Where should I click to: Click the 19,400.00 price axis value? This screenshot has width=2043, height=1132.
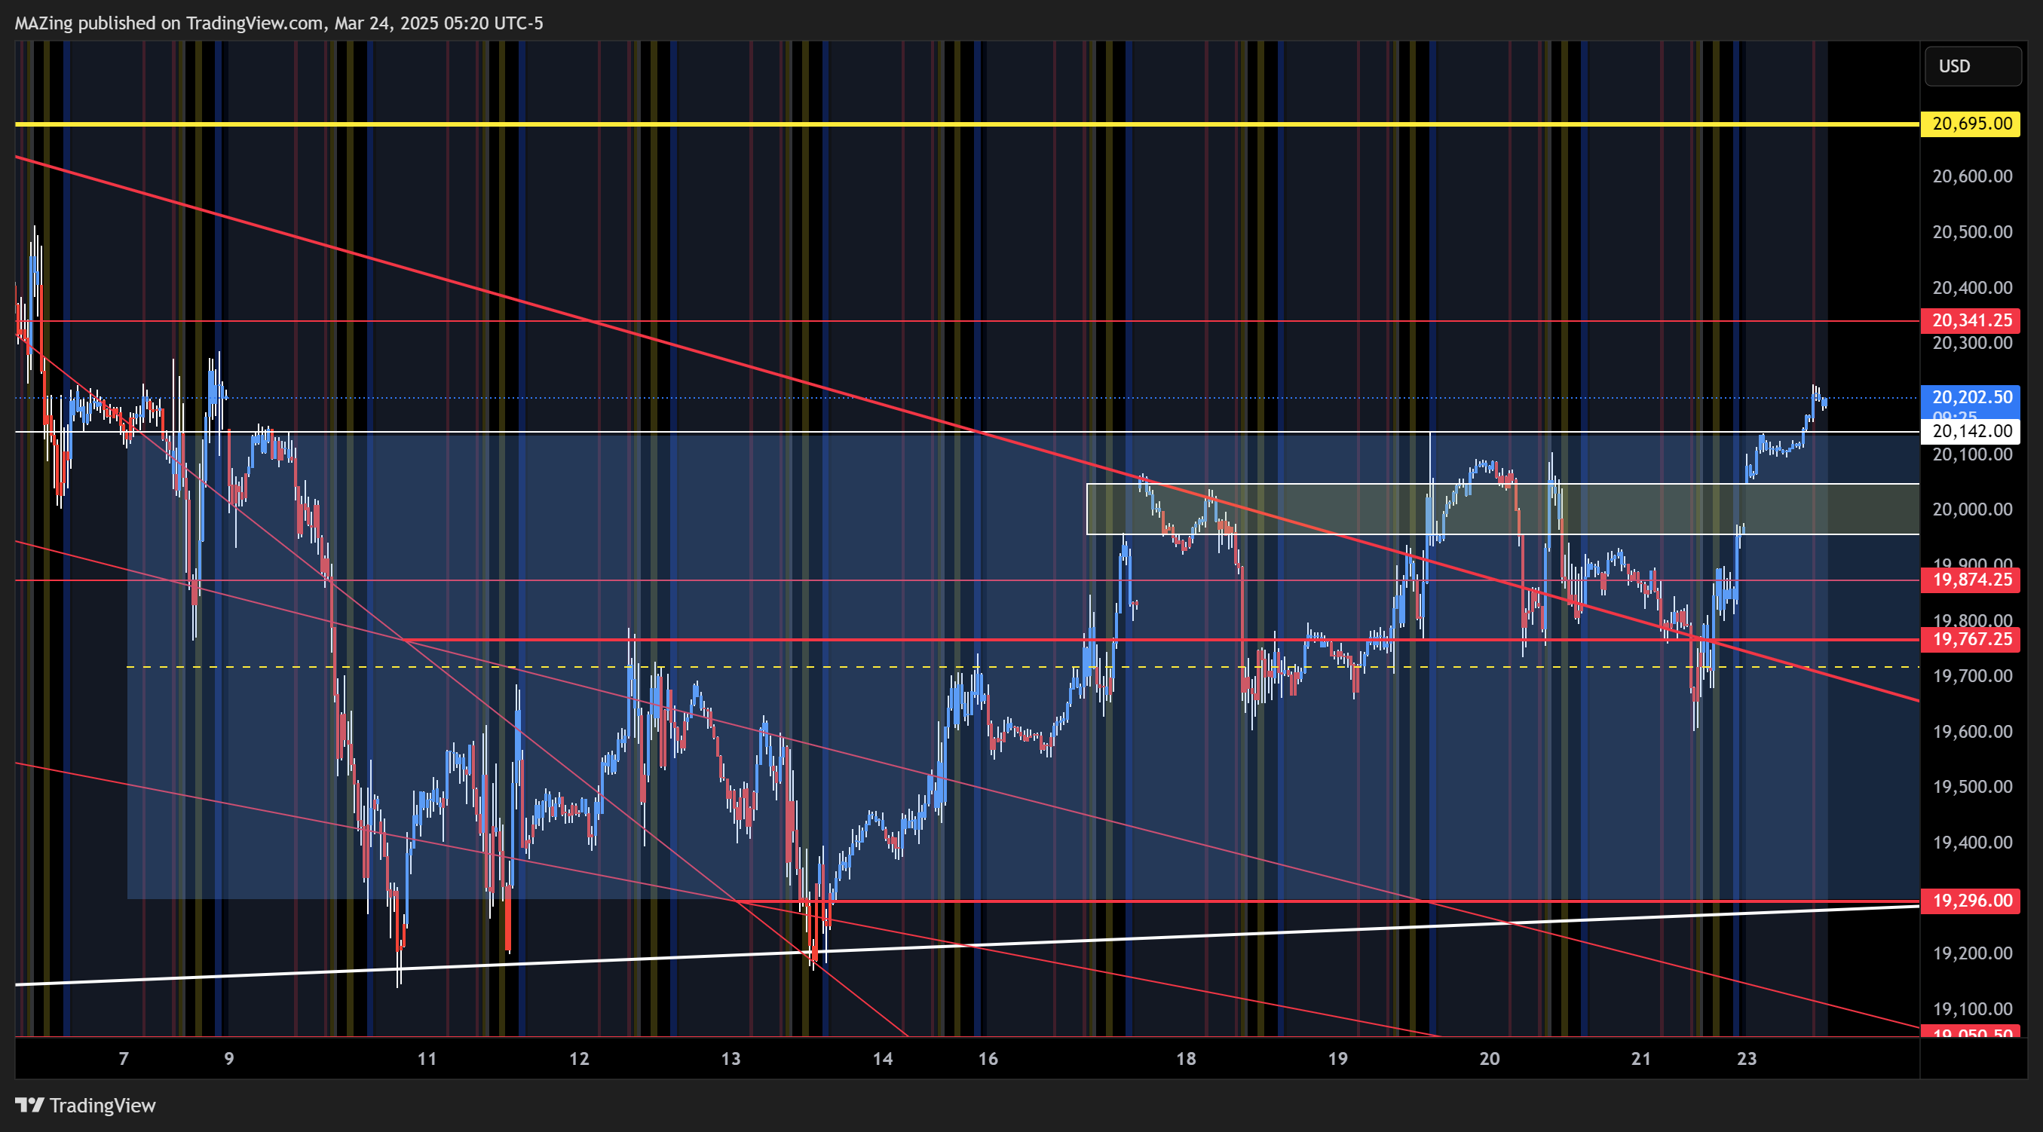tap(1972, 842)
